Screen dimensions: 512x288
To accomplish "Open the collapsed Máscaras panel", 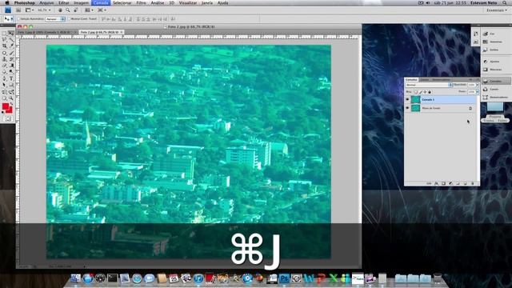I will 496,70.
